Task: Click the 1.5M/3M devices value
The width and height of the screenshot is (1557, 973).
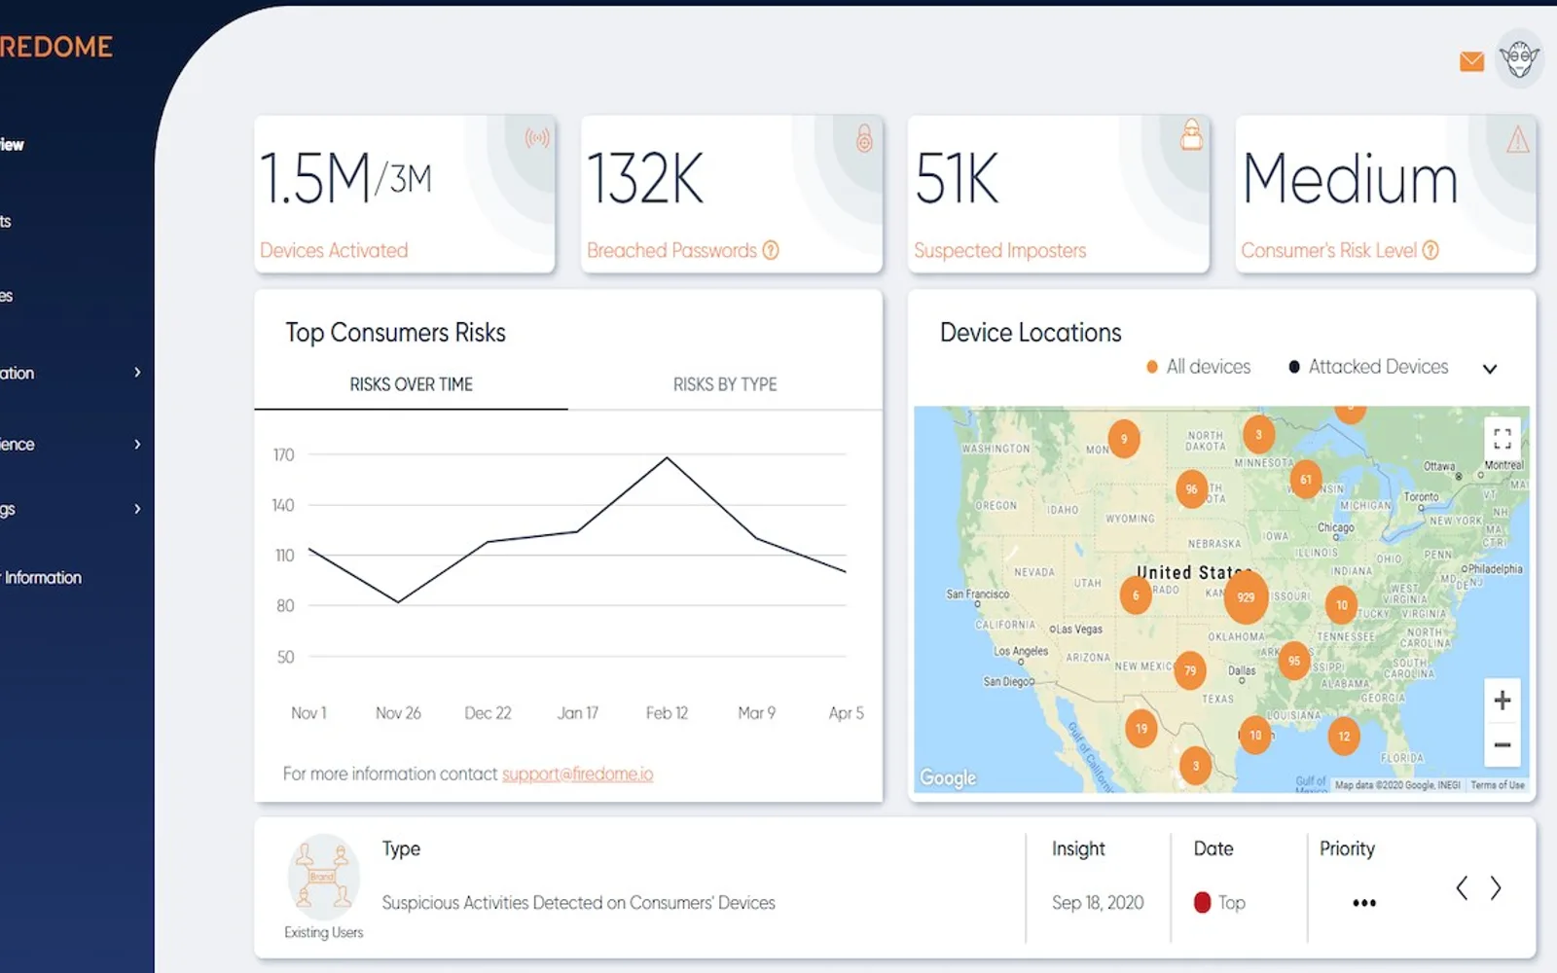Action: tap(345, 179)
